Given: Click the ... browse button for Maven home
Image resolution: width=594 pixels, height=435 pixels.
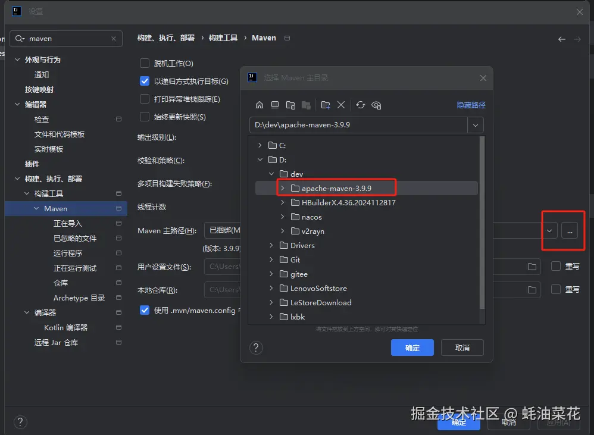Looking at the screenshot, I should (570, 230).
